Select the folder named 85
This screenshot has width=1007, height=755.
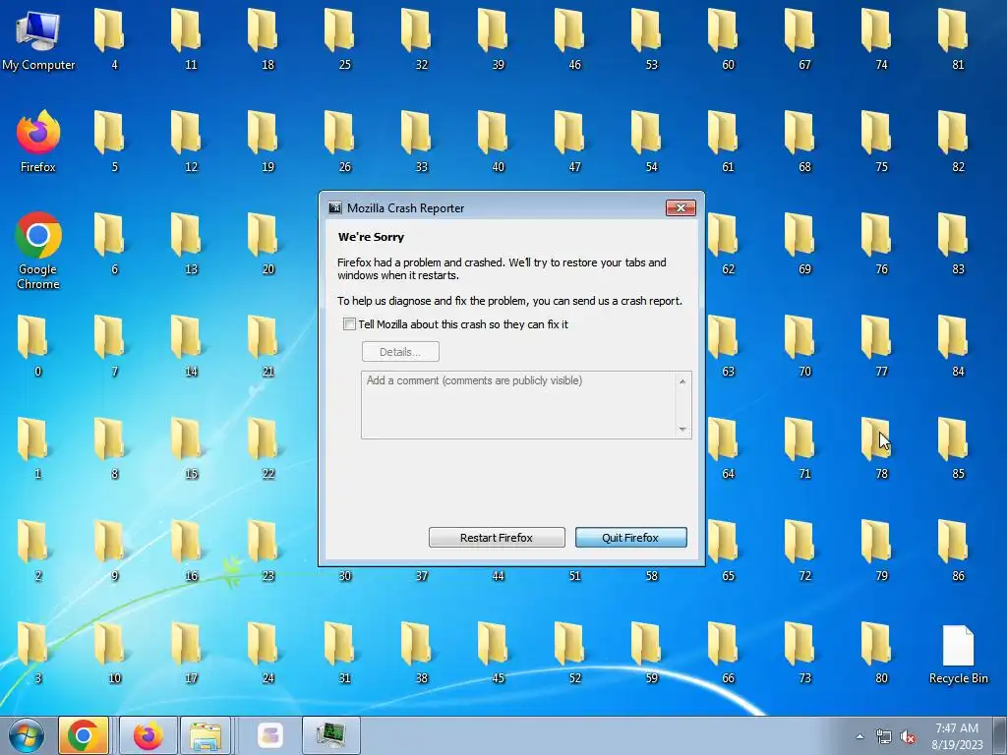point(954,448)
